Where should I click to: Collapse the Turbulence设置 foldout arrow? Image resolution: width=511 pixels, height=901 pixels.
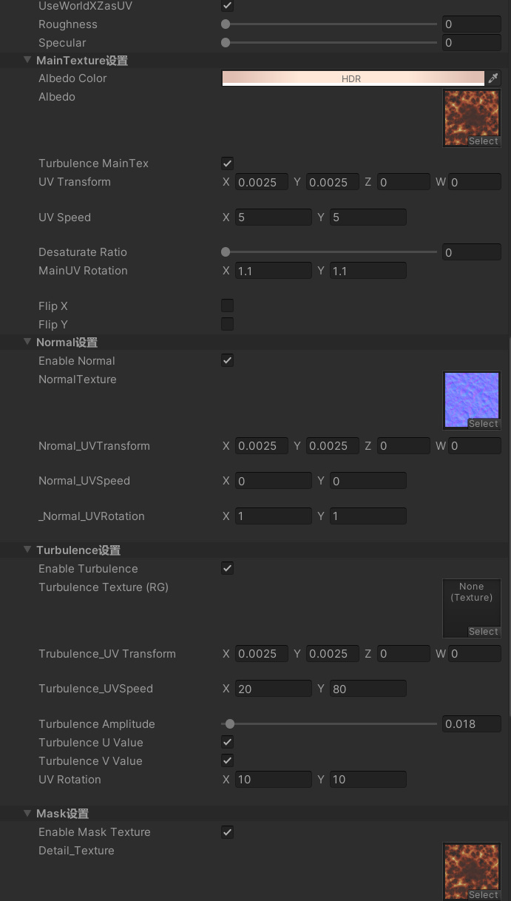coord(27,550)
